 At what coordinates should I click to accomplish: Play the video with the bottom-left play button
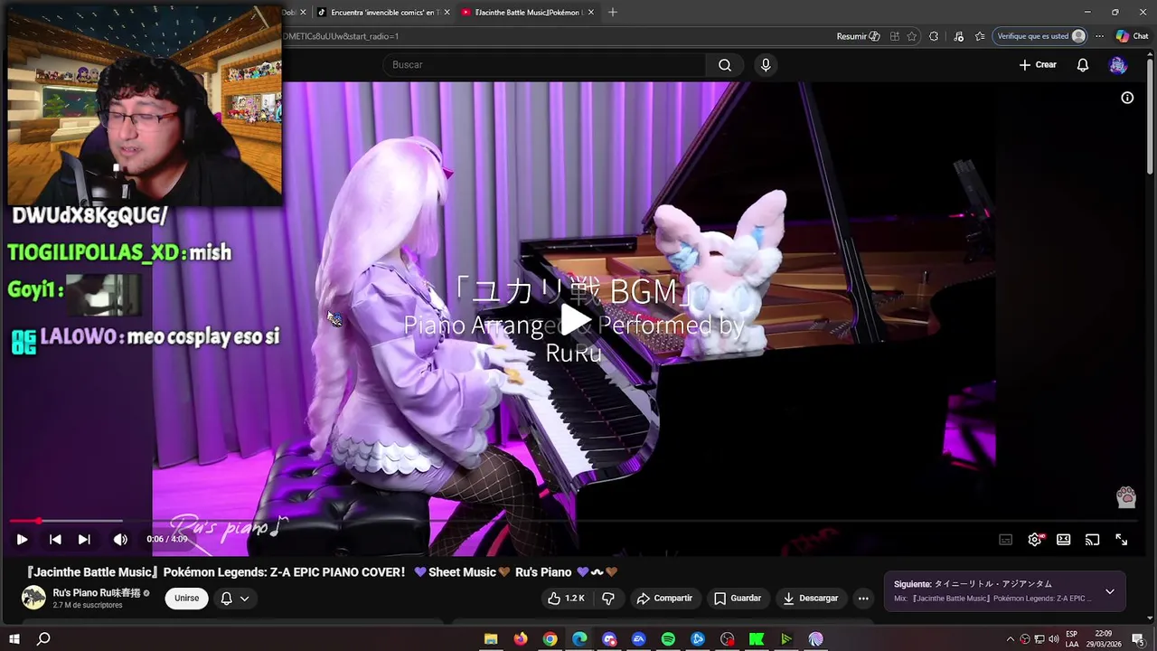(x=22, y=540)
